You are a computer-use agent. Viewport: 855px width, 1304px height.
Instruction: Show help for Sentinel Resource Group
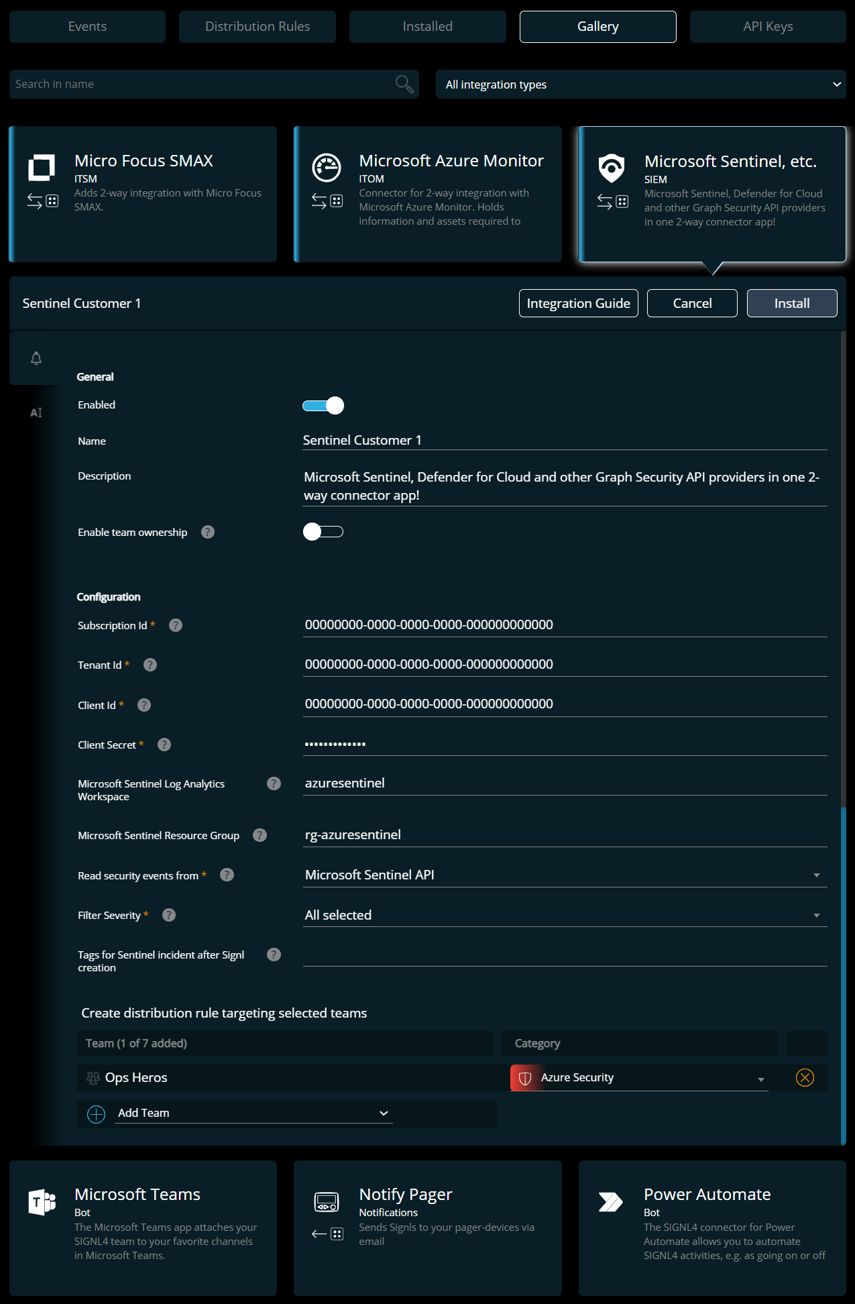click(x=260, y=835)
